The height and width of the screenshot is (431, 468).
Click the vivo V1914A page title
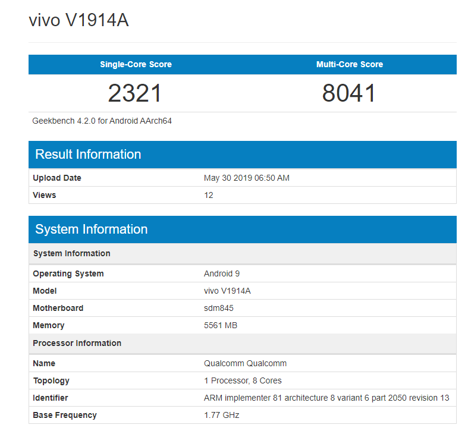pyautogui.click(x=79, y=20)
